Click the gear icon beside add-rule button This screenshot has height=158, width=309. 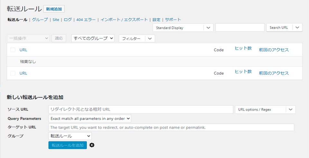pyautogui.click(x=92, y=145)
